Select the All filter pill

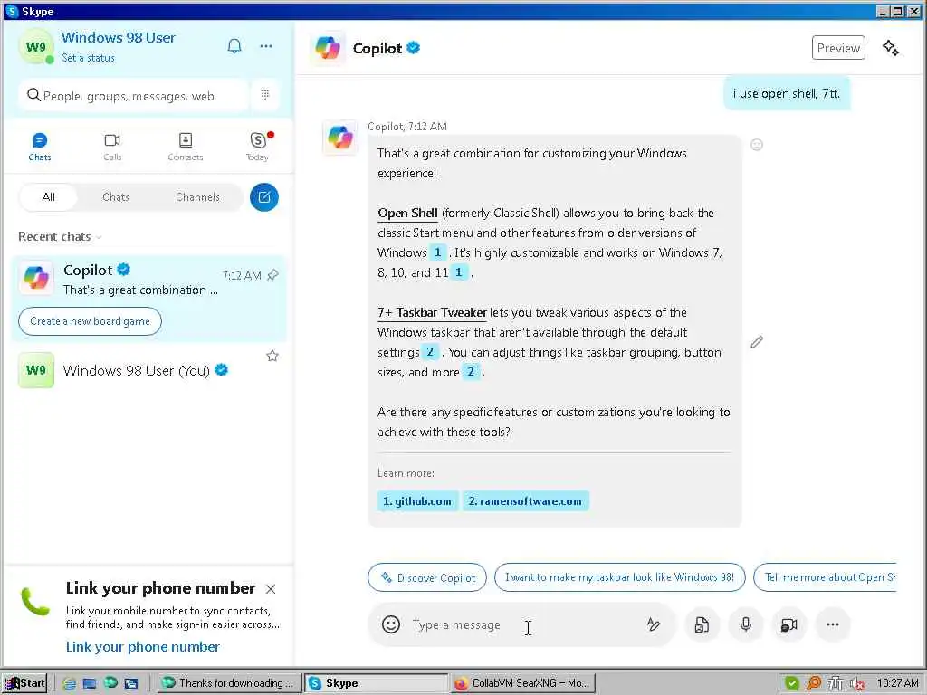[49, 196]
